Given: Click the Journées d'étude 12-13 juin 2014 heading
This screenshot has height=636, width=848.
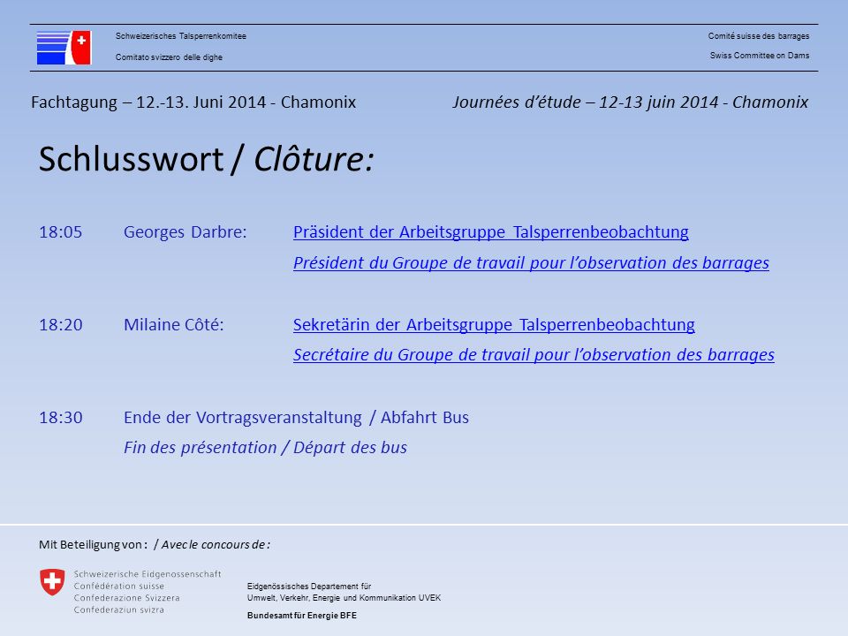Looking at the screenshot, I should point(631,102).
